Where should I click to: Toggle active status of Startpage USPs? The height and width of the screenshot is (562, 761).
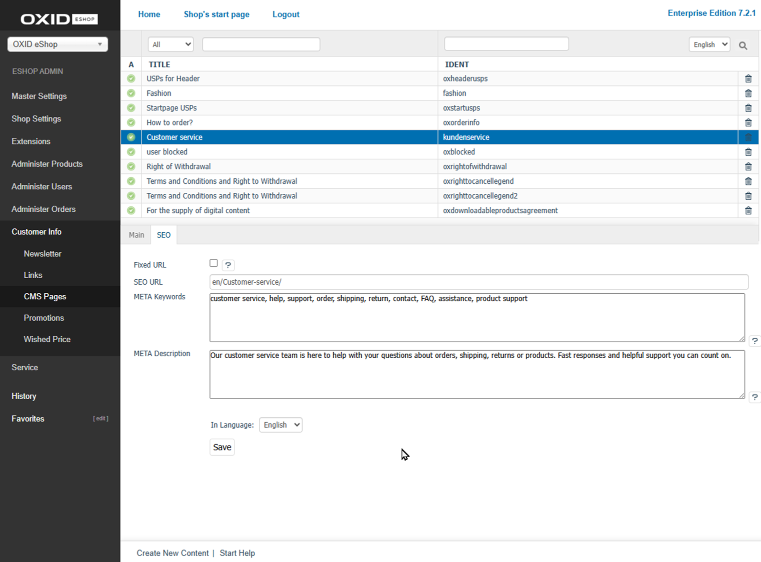coord(131,108)
